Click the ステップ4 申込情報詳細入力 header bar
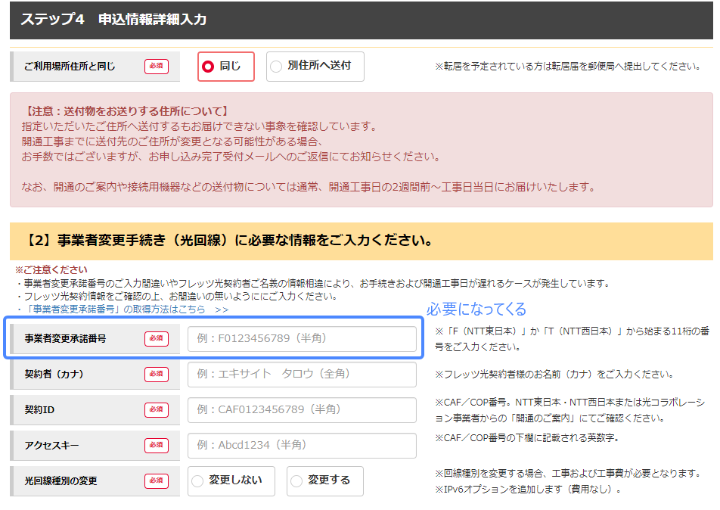The width and height of the screenshot is (720, 510). (x=360, y=20)
